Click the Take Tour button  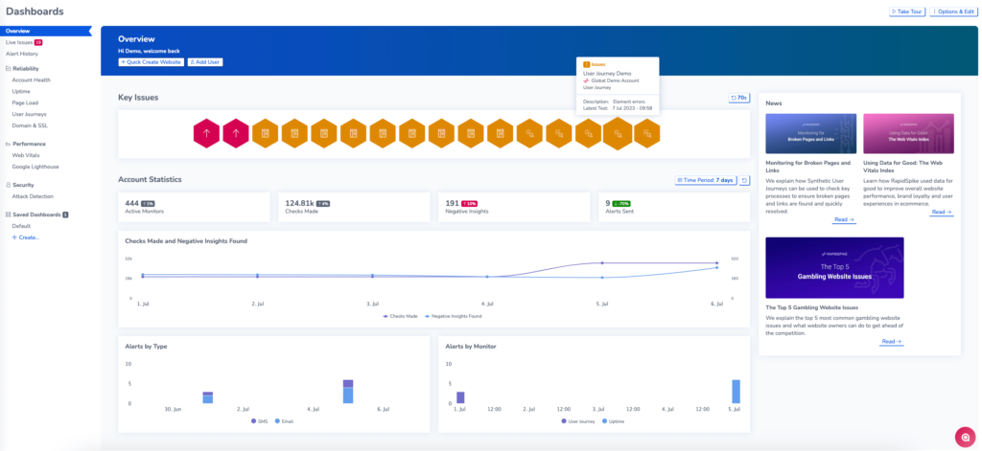point(907,11)
